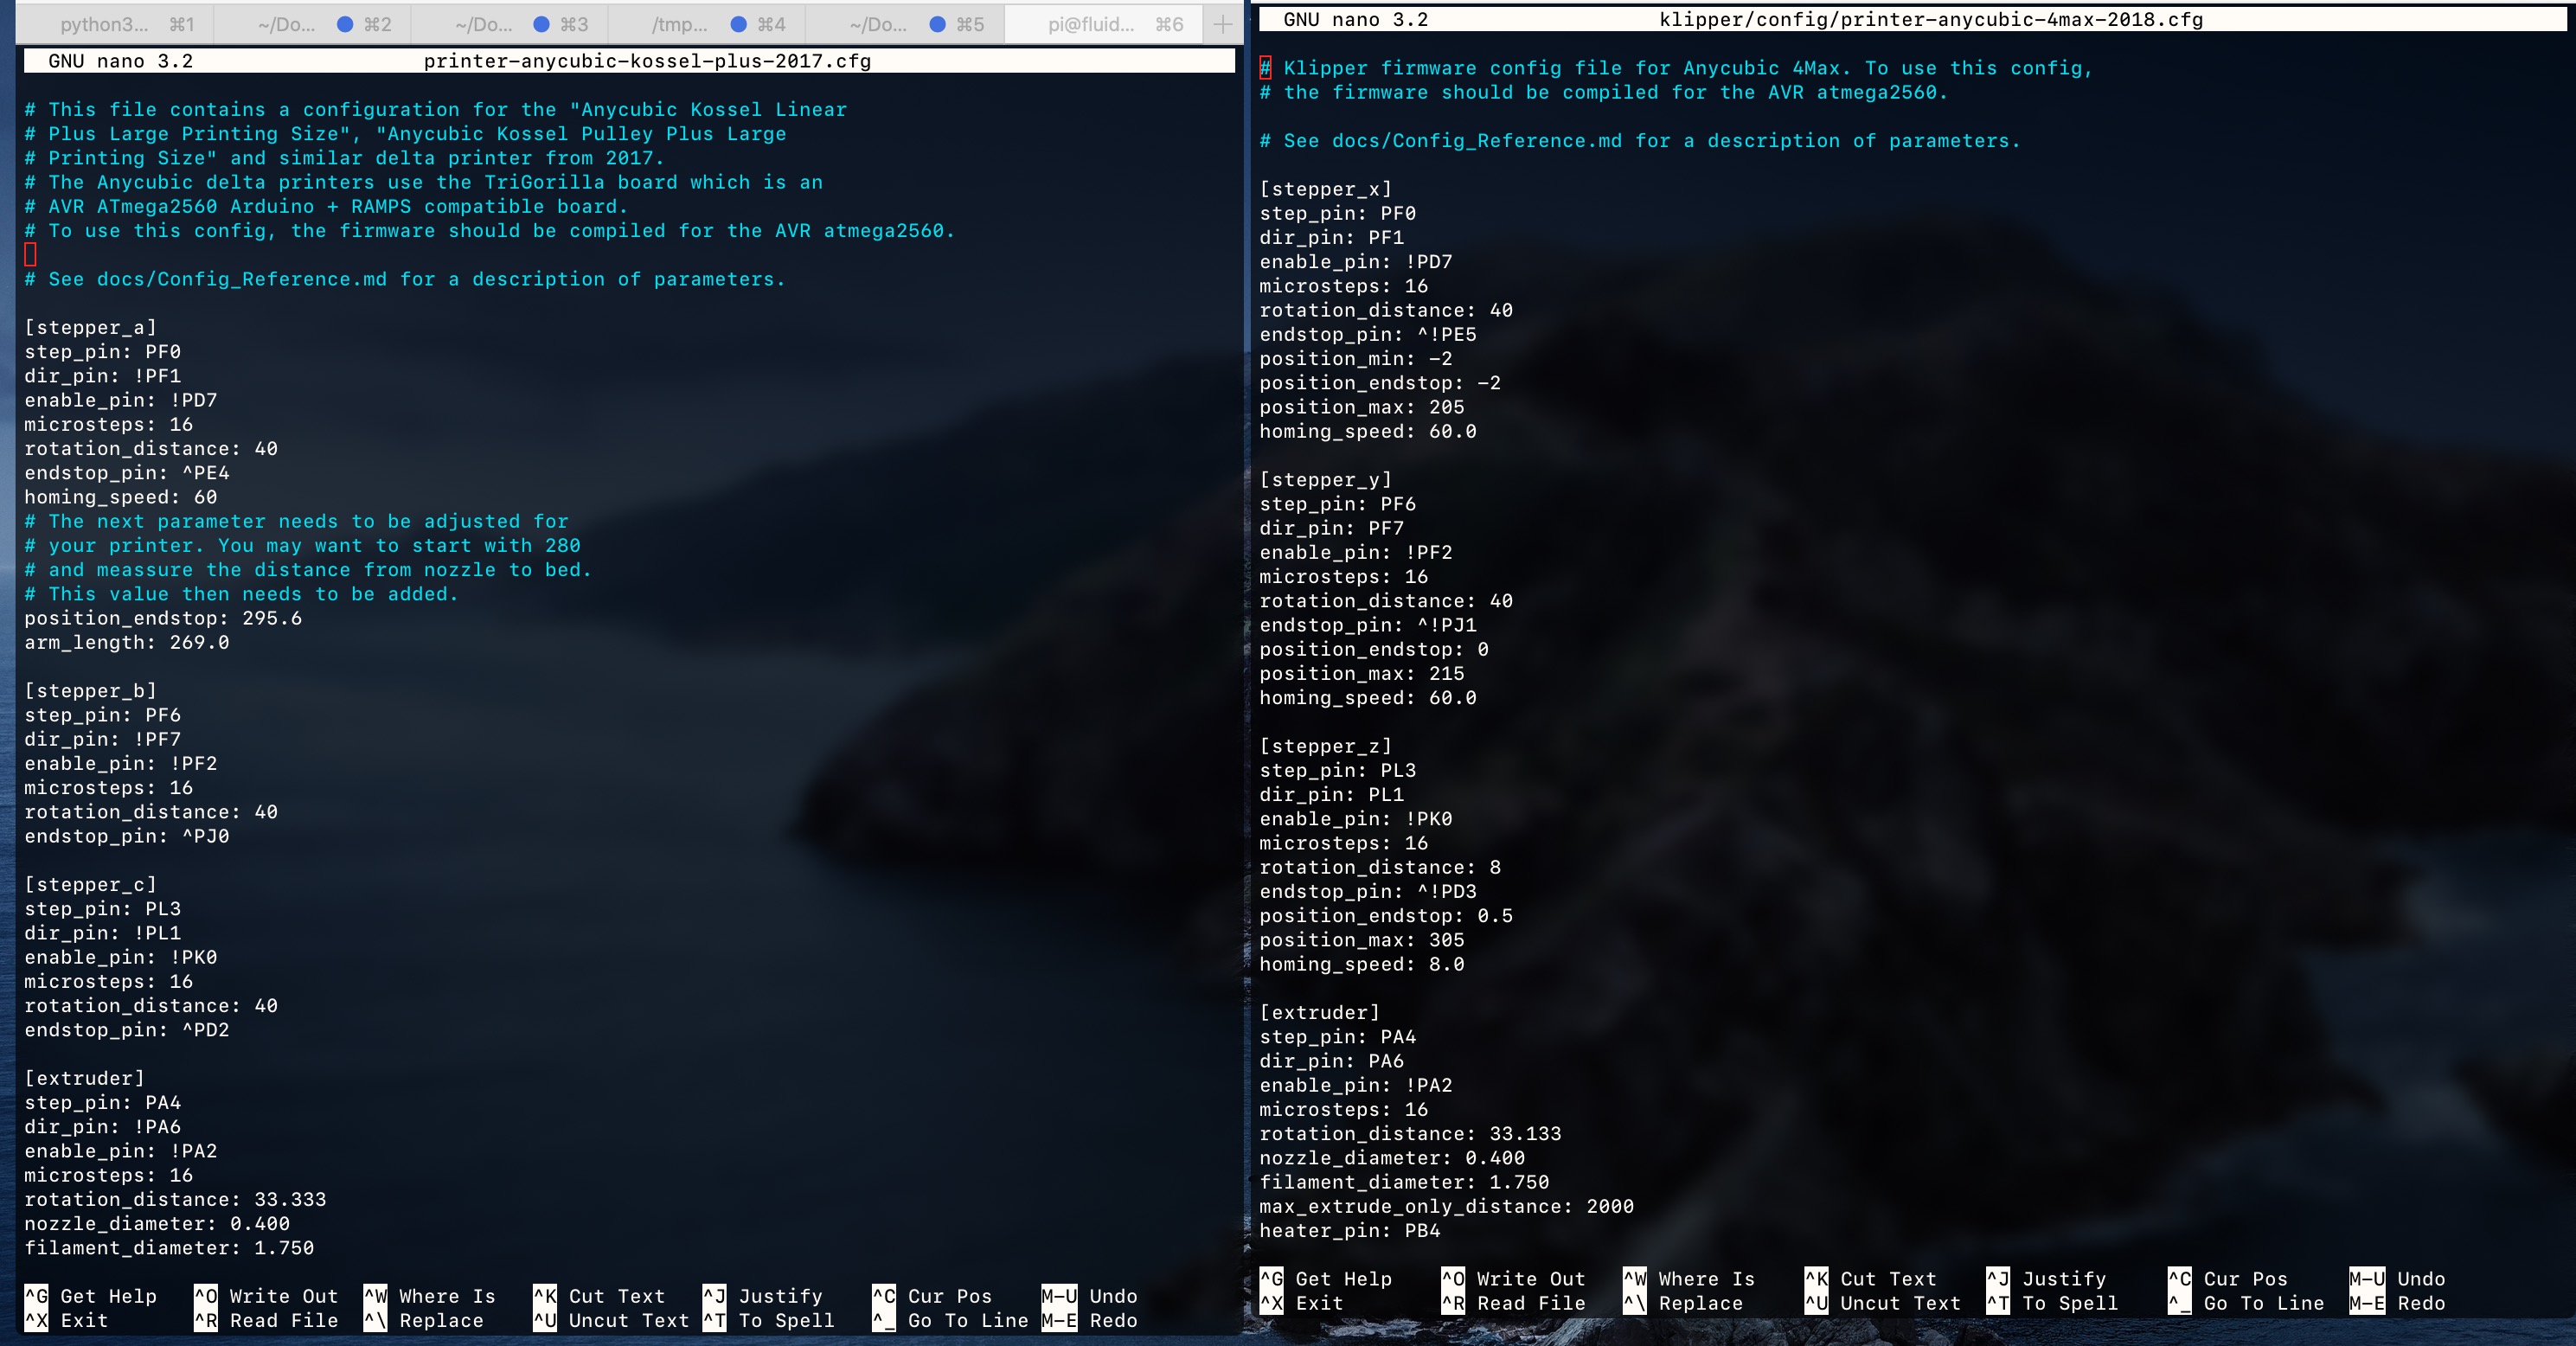Viewport: 2576px width, 1346px height.
Task: Click 'endstop_pin: ^!PJ1' in right window
Action: click(x=1368, y=625)
